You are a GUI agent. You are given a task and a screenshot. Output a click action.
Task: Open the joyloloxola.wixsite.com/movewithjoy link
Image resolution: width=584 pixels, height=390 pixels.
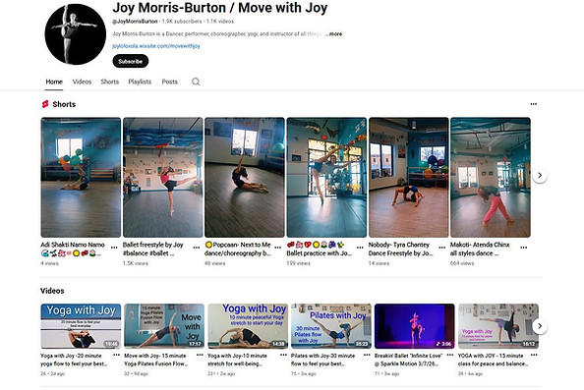coord(156,46)
